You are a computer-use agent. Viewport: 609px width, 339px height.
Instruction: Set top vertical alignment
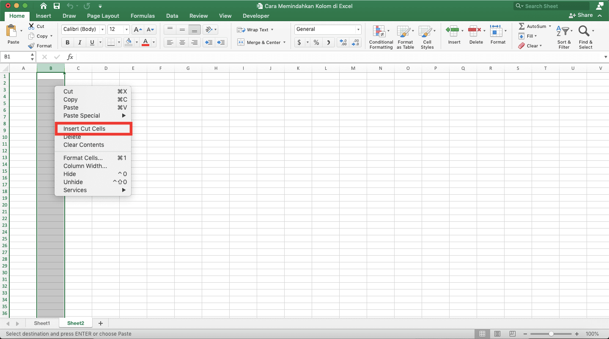click(170, 30)
